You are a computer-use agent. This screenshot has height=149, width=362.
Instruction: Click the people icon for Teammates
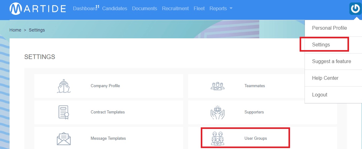click(x=217, y=86)
